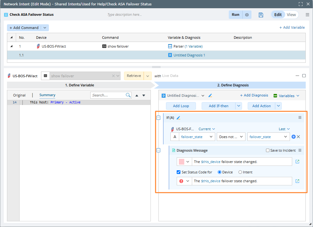
Task: Select the Intent radio button
Action: point(240,172)
